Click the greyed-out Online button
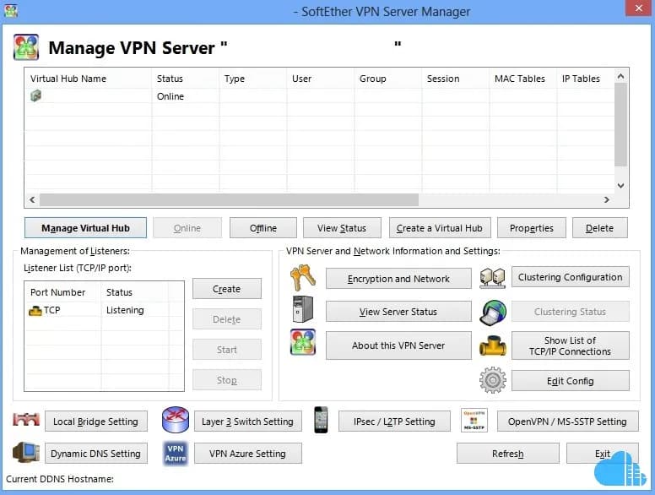Screen dimensions: 655x495 pos(187,228)
